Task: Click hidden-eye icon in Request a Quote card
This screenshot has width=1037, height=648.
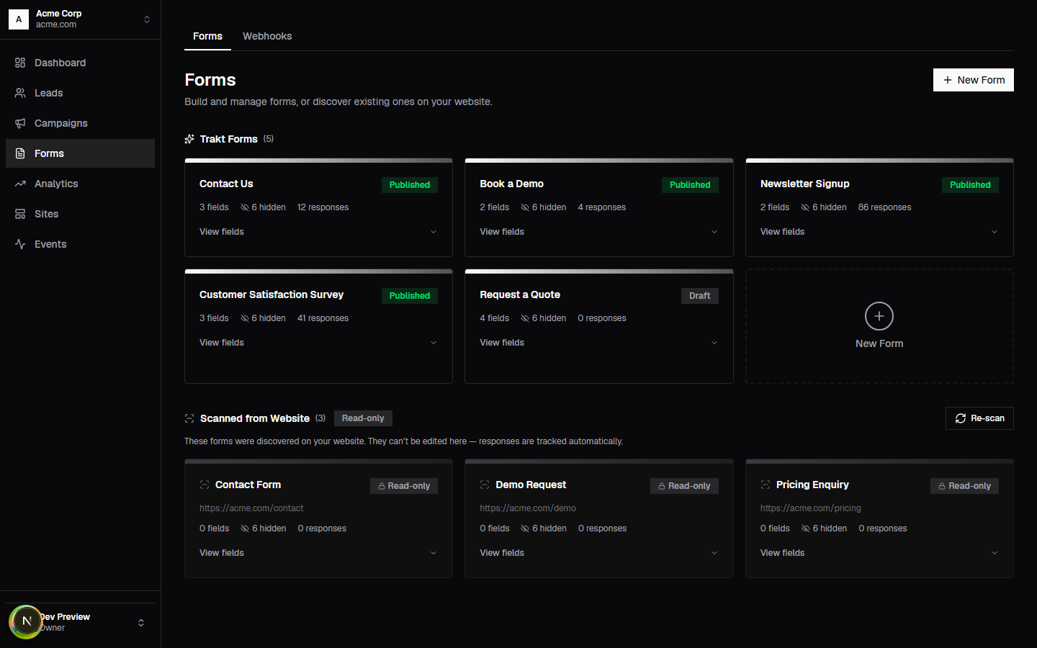Action: pos(525,318)
